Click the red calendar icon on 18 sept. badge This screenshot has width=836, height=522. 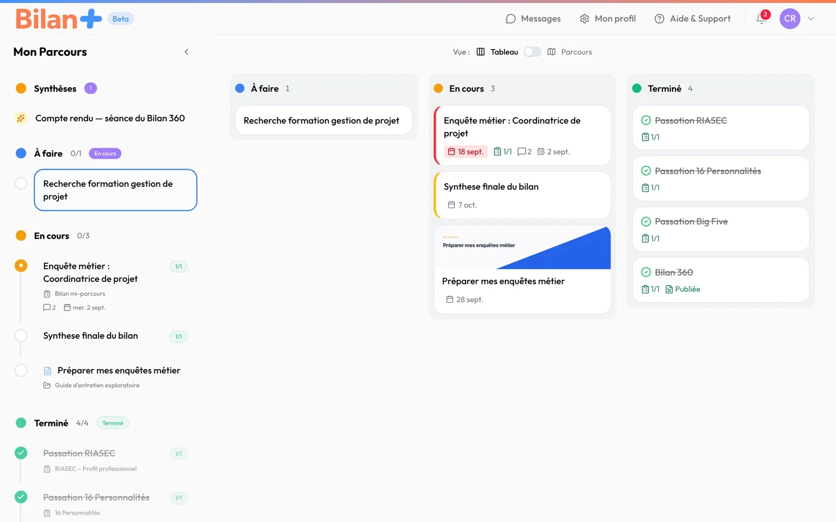(x=451, y=151)
